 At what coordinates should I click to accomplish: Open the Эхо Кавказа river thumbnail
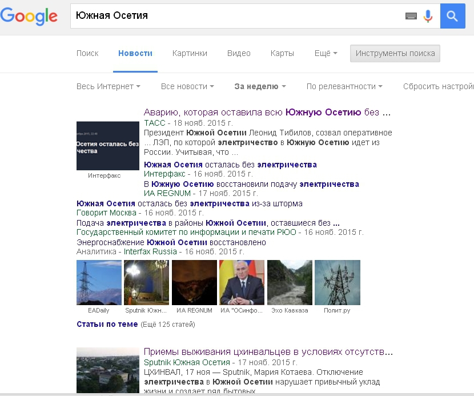(x=290, y=282)
